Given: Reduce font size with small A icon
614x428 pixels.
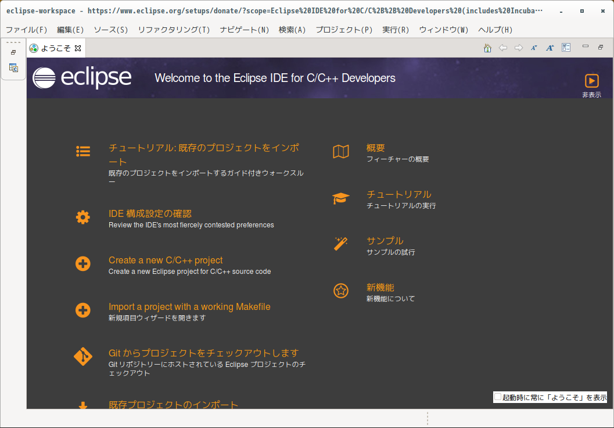Looking at the screenshot, I should click(534, 48).
